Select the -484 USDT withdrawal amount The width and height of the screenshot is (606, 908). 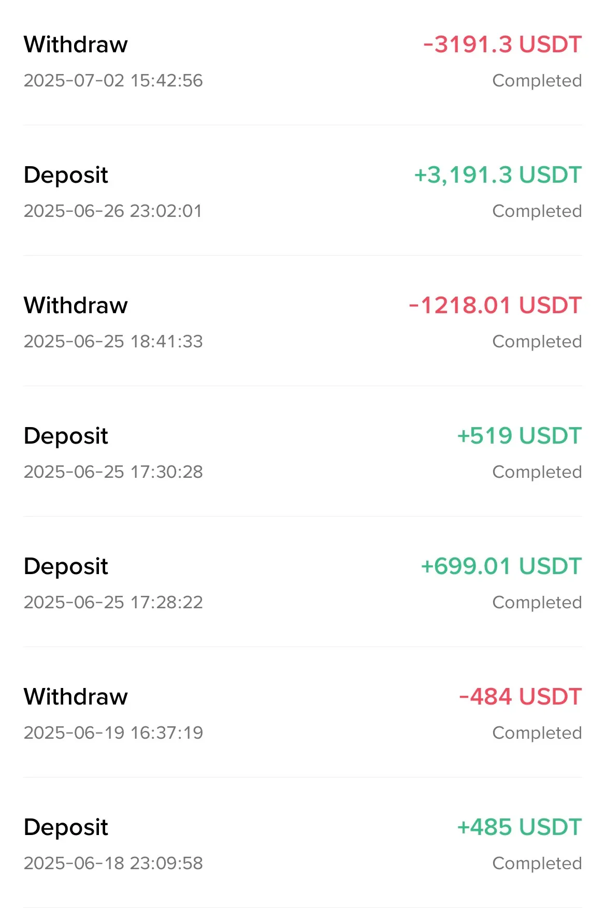pyautogui.click(x=521, y=697)
